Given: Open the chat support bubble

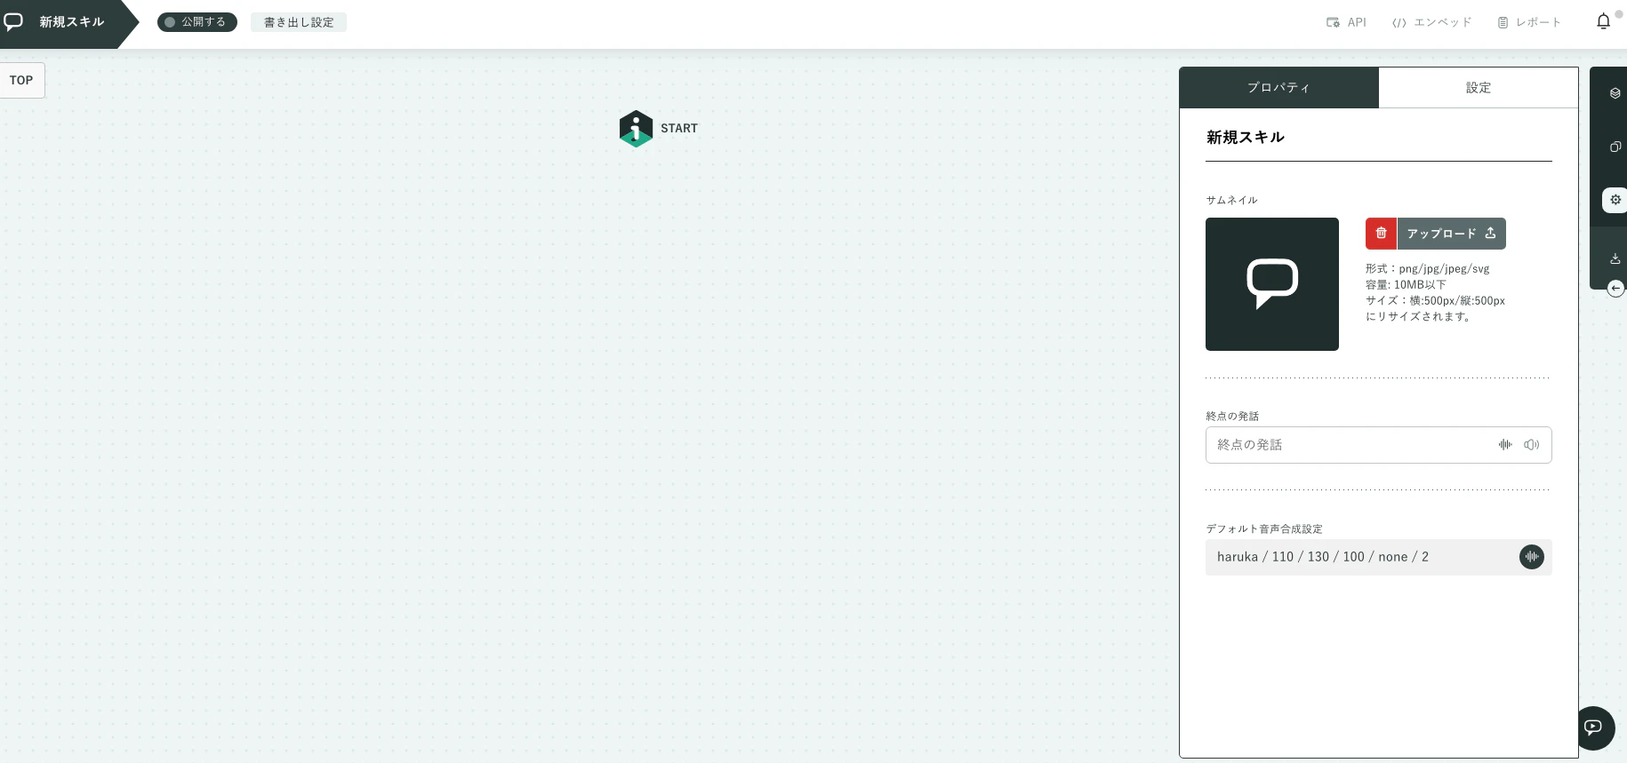Looking at the screenshot, I should (1593, 727).
